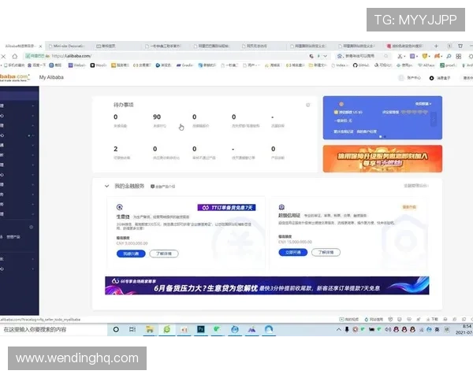The width and height of the screenshot is (473, 378).
Task: Click the June loan promotion banner
Action: (267, 285)
